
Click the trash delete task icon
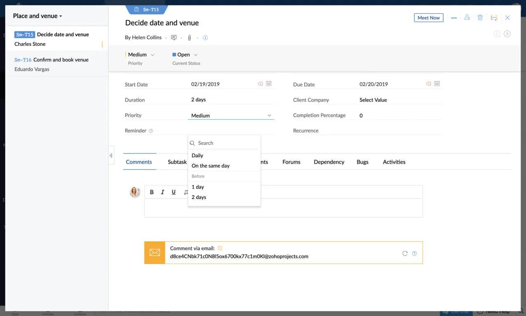tap(480, 18)
